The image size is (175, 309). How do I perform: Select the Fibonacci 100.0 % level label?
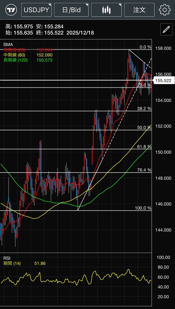(x=143, y=208)
